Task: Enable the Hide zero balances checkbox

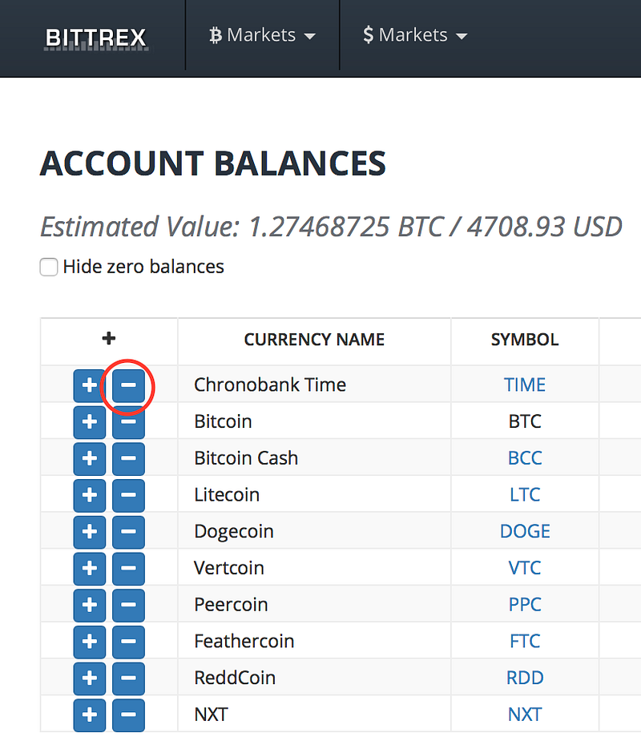Action: click(x=49, y=268)
